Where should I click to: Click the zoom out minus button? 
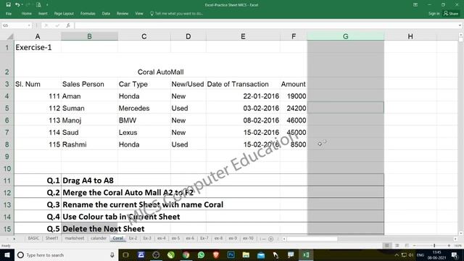point(415,246)
